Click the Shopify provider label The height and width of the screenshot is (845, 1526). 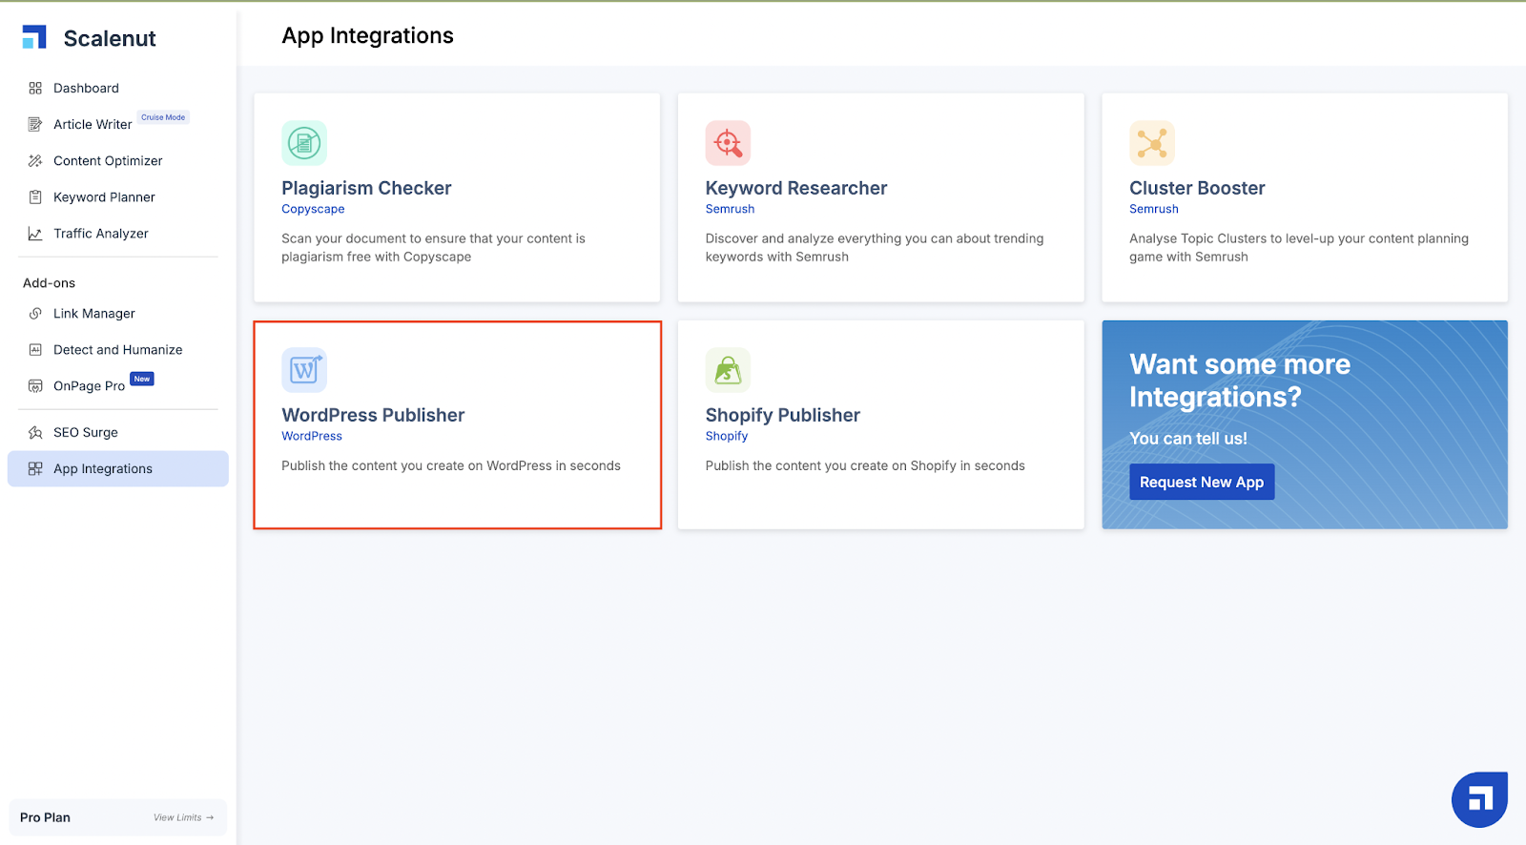pyautogui.click(x=727, y=436)
